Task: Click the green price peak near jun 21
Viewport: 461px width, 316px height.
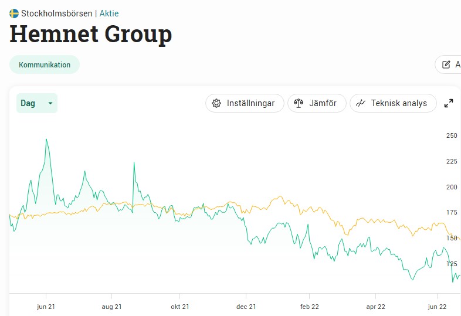Action: click(x=46, y=140)
